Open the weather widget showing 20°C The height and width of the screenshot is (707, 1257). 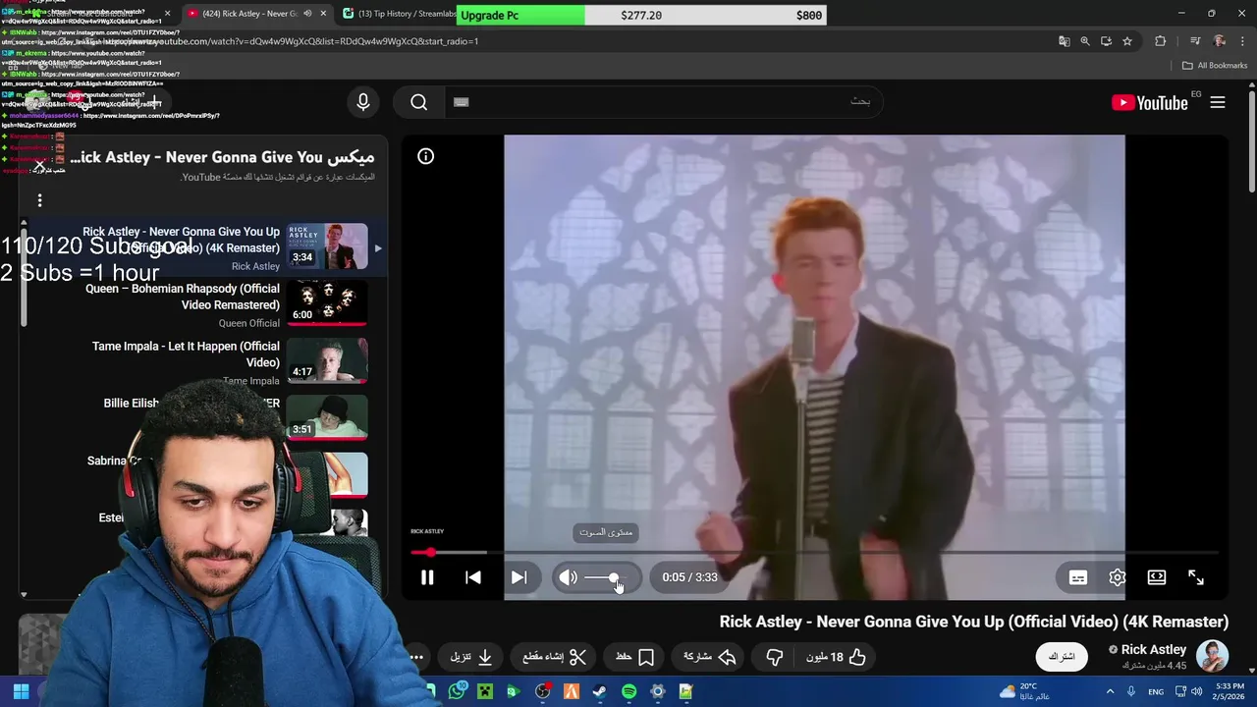click(x=1024, y=691)
